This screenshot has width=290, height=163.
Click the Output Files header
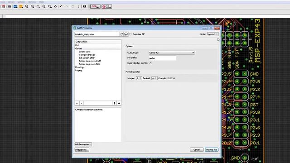98,42
